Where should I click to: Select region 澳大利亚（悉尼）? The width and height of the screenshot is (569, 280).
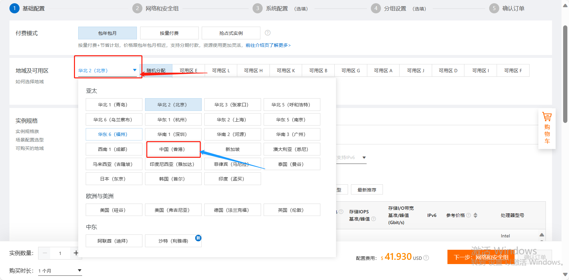tap(292, 149)
